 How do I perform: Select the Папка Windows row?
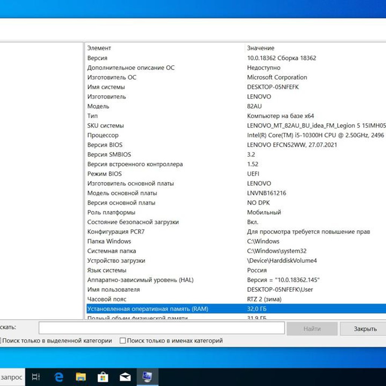click(236, 241)
